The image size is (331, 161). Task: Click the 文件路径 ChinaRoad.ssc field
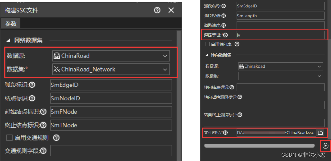click(x=276, y=133)
